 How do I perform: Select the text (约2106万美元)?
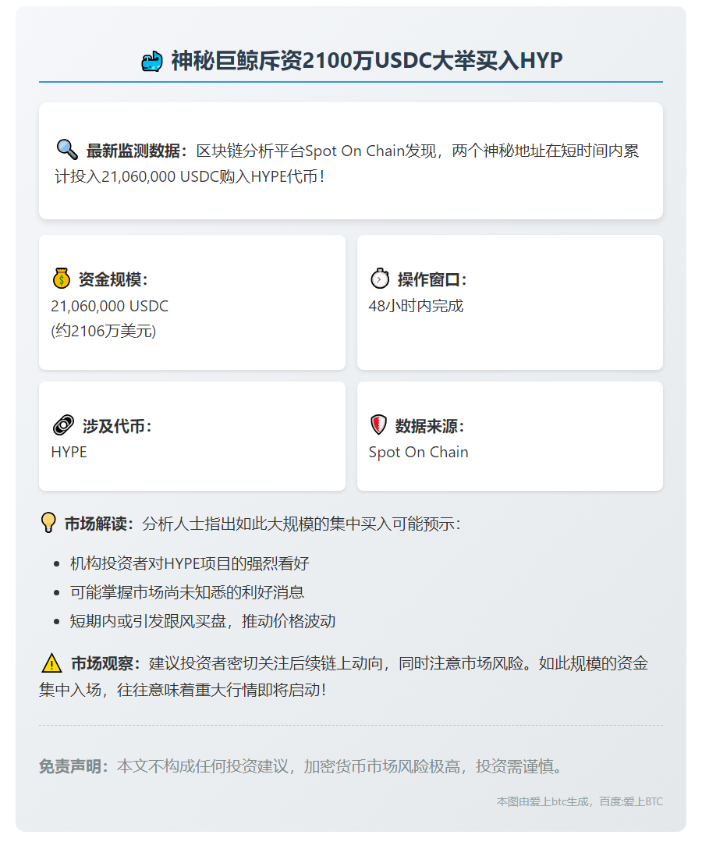(104, 331)
